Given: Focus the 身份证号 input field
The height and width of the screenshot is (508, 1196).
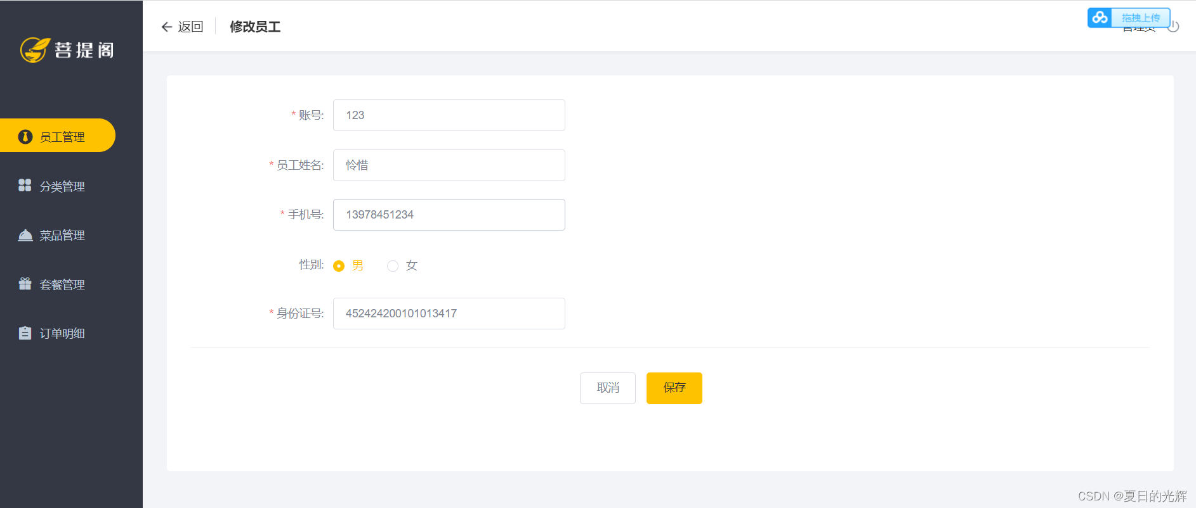Looking at the screenshot, I should [449, 314].
